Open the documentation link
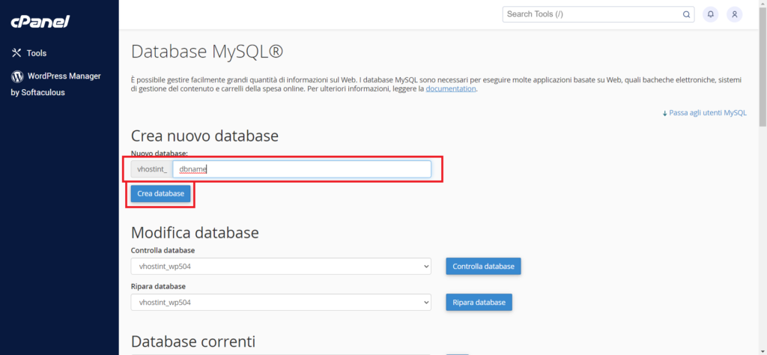 tap(450, 89)
